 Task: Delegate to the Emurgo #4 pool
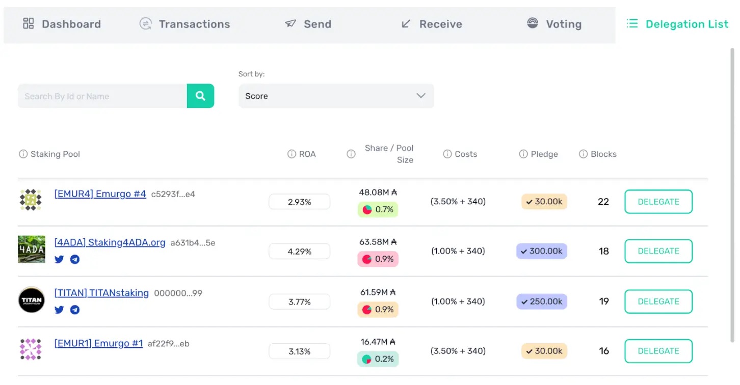(658, 202)
